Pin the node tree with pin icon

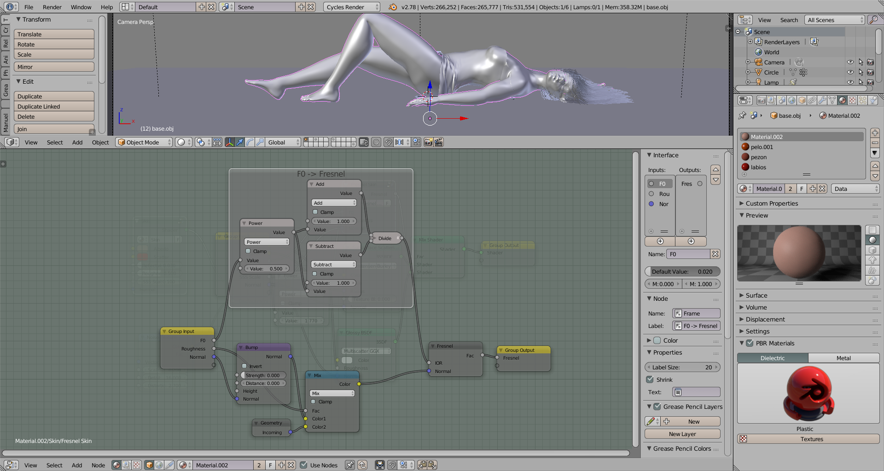pos(350,465)
